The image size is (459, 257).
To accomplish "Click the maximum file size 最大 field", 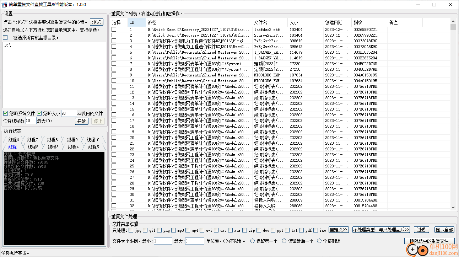I will coord(195,241).
